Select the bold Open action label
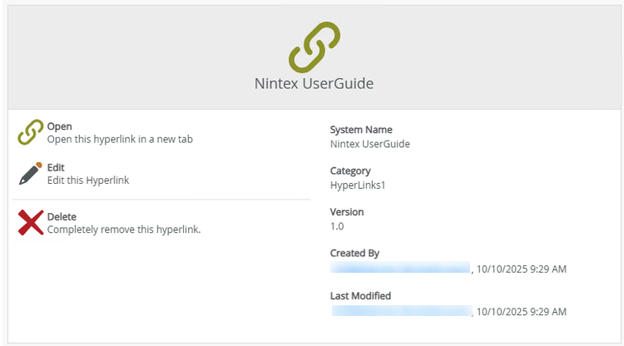This screenshot has width=624, height=346. 60,126
